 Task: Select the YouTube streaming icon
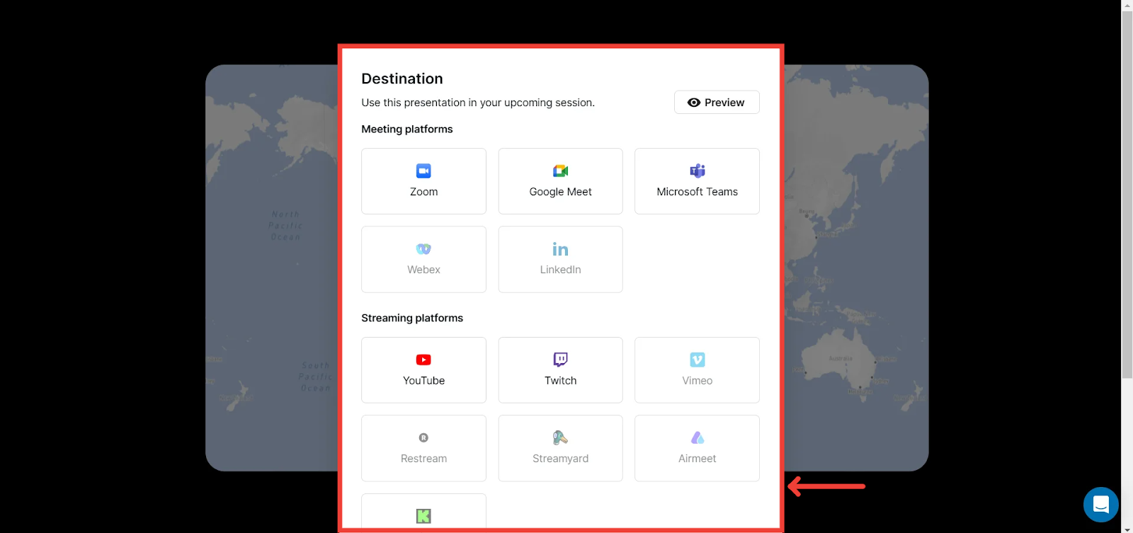pyautogui.click(x=423, y=360)
